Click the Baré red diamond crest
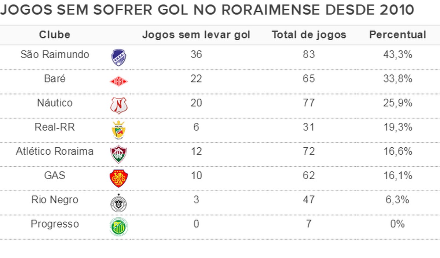 tap(119, 82)
